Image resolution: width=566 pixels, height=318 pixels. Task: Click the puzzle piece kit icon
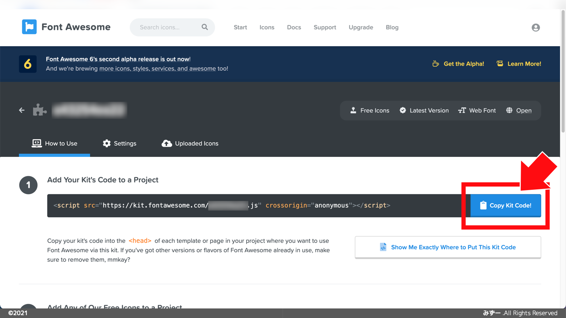coord(40,110)
